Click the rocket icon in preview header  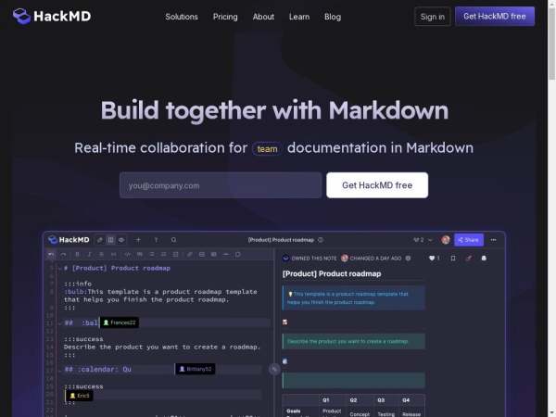[x=468, y=259]
